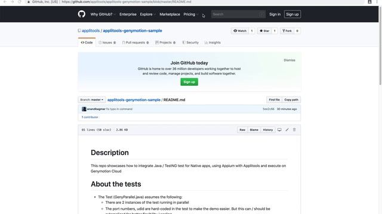Screen dimensions: 382x214
Task: Click the pencil edit file icon
Action: pyautogui.click(x=287, y=130)
